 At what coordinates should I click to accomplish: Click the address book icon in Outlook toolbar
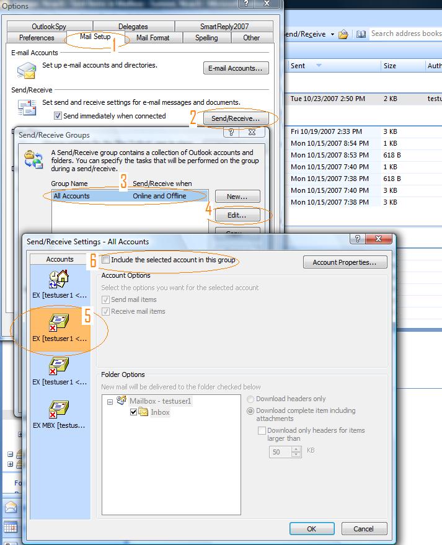pyautogui.click(x=361, y=34)
